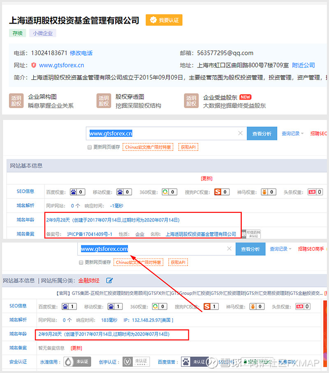Click the red [更新] link after 暂无备案信息
The height and width of the screenshot is (373, 329).
click(76, 348)
